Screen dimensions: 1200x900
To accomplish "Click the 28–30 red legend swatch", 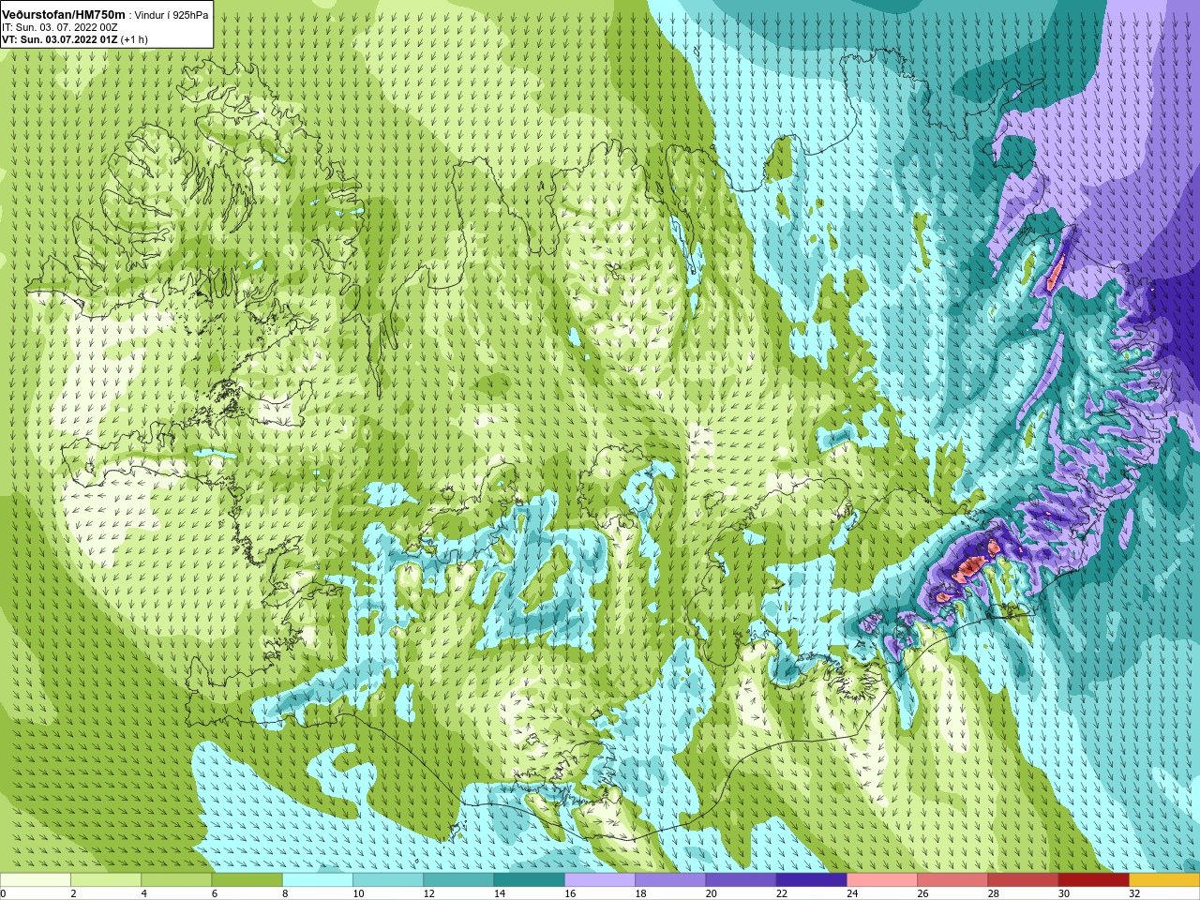I will pos(1023,879).
